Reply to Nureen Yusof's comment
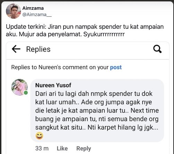This screenshot has height=154, width=174. coord(84,148)
